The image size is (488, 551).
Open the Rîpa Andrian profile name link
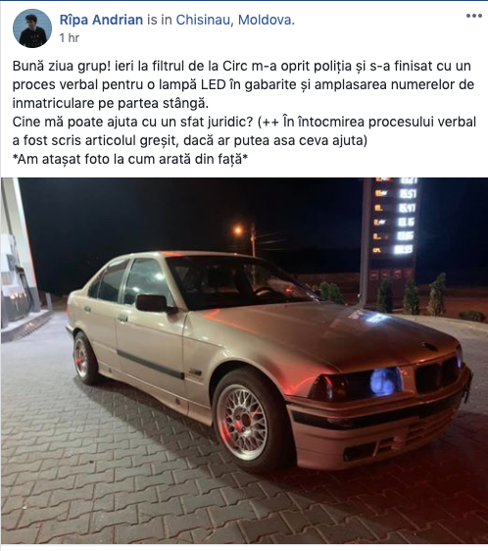101,20
